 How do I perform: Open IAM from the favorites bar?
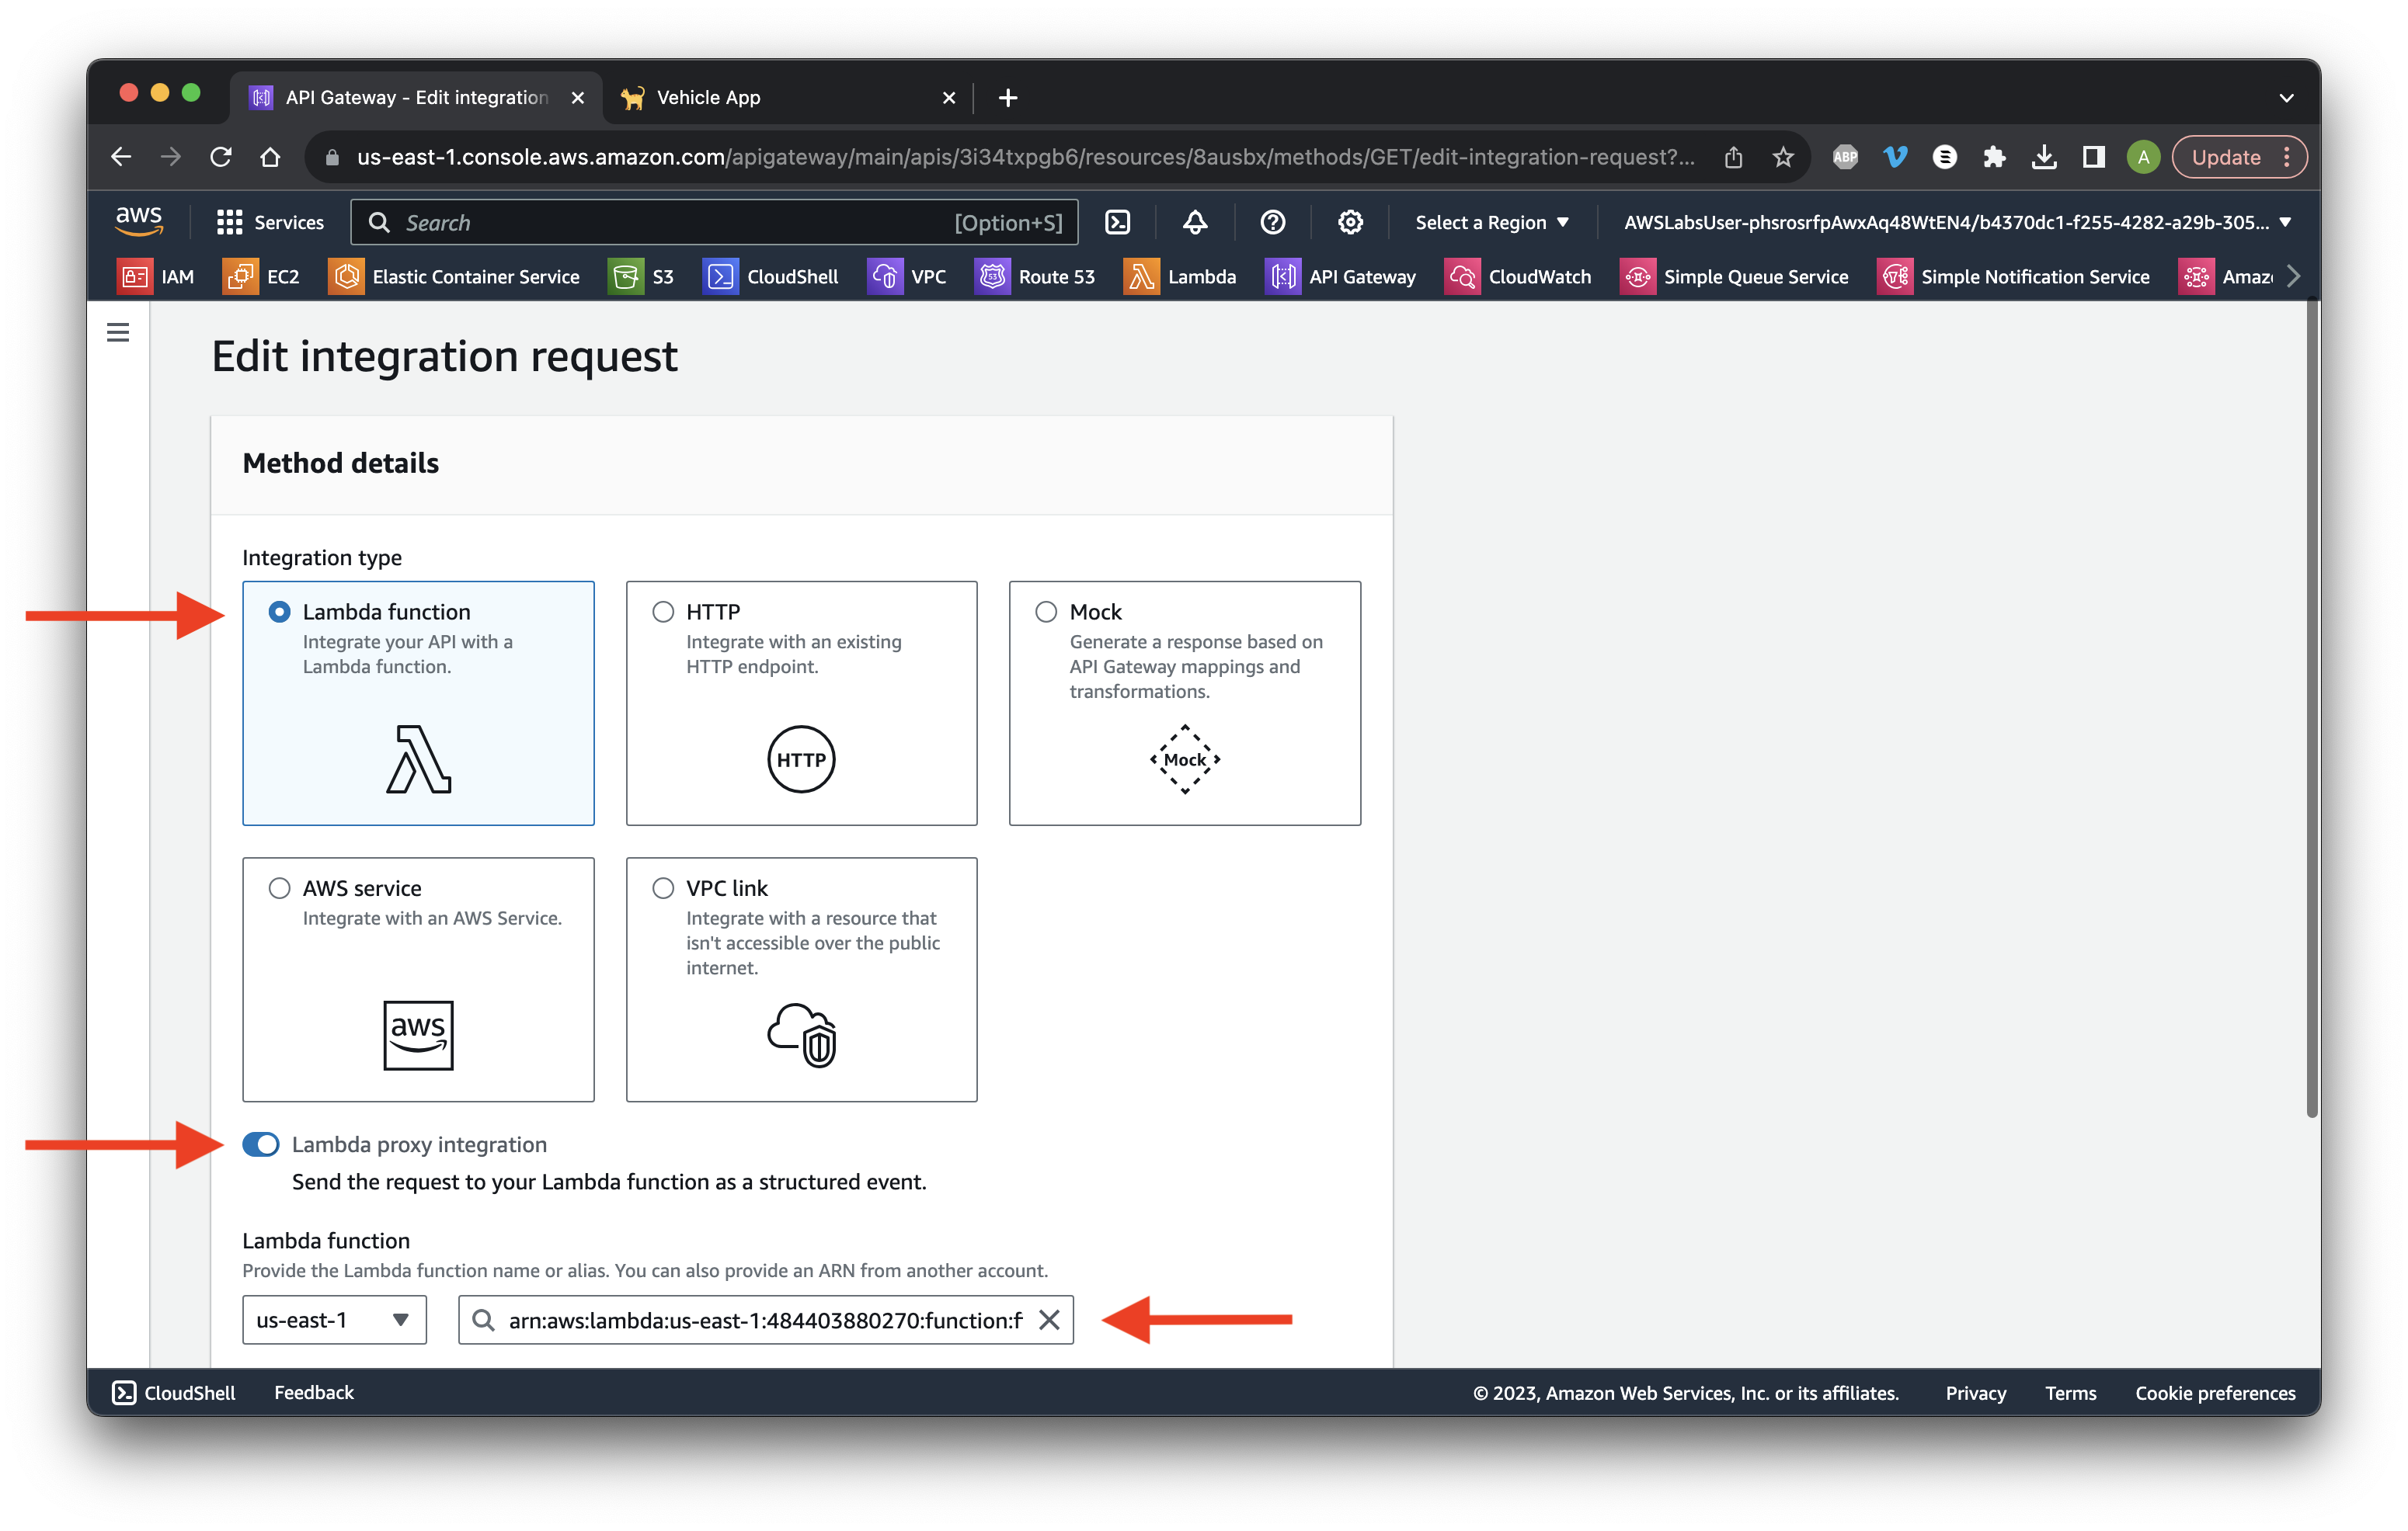[156, 277]
